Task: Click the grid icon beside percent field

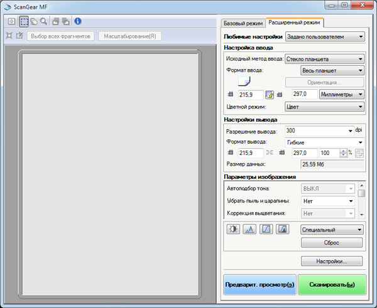Action: 359,153
